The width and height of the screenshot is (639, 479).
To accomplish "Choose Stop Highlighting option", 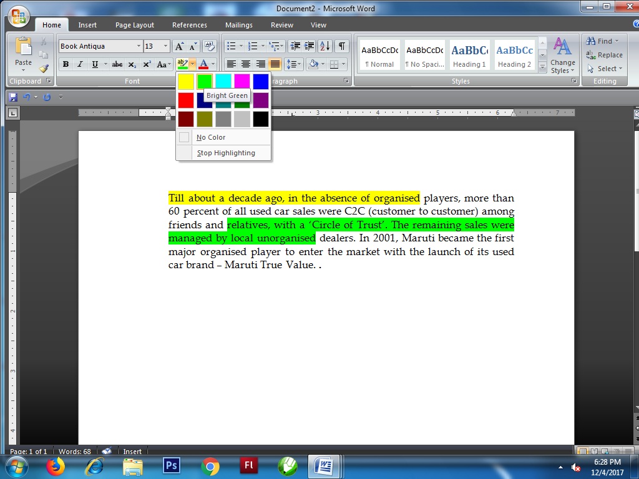I will click(223, 153).
